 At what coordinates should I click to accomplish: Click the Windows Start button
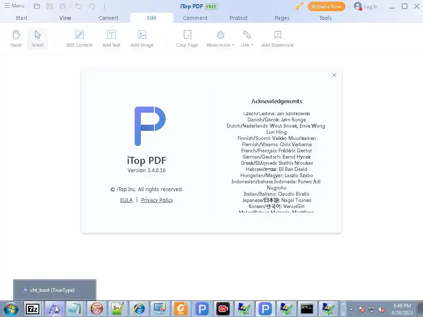11,309
